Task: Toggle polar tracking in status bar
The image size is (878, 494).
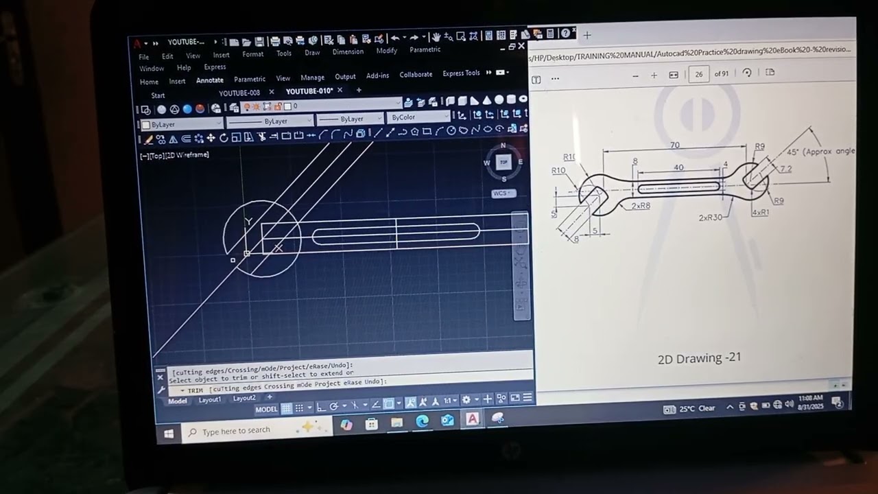Action: pyautogui.click(x=333, y=406)
